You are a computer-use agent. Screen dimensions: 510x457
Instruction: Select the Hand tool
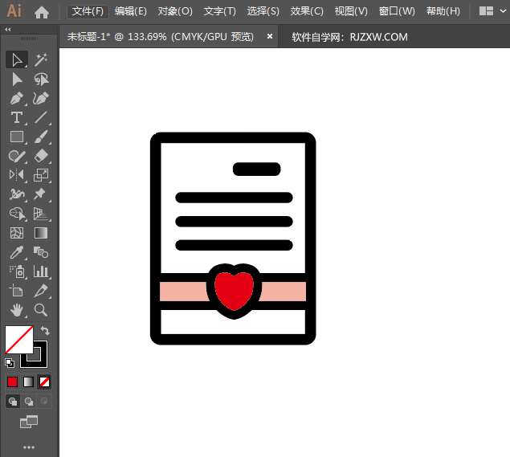click(17, 310)
